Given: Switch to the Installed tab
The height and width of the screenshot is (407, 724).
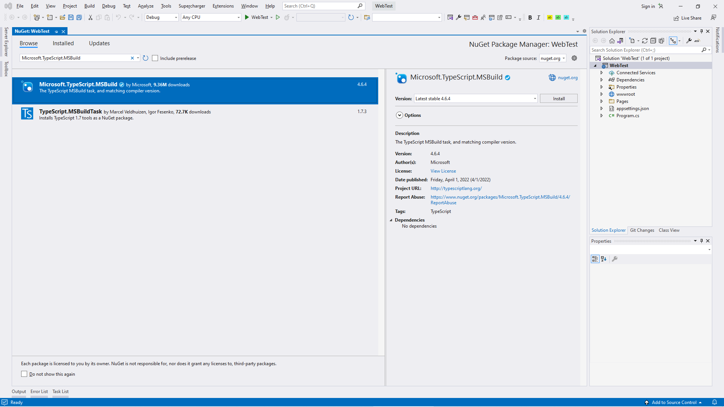Looking at the screenshot, I should pyautogui.click(x=63, y=43).
